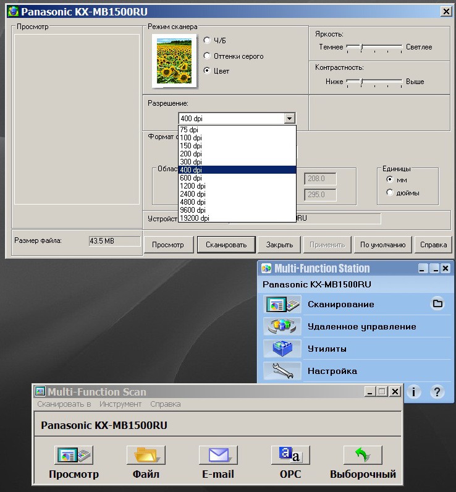This screenshot has width=456, height=492.
Task: Select Ч/Б scanner mode
Action: 206,40
